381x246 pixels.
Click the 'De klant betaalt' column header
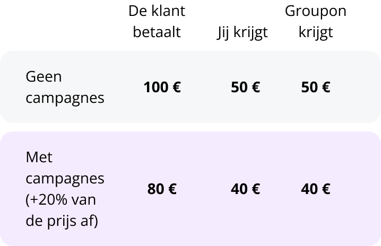[157, 21]
